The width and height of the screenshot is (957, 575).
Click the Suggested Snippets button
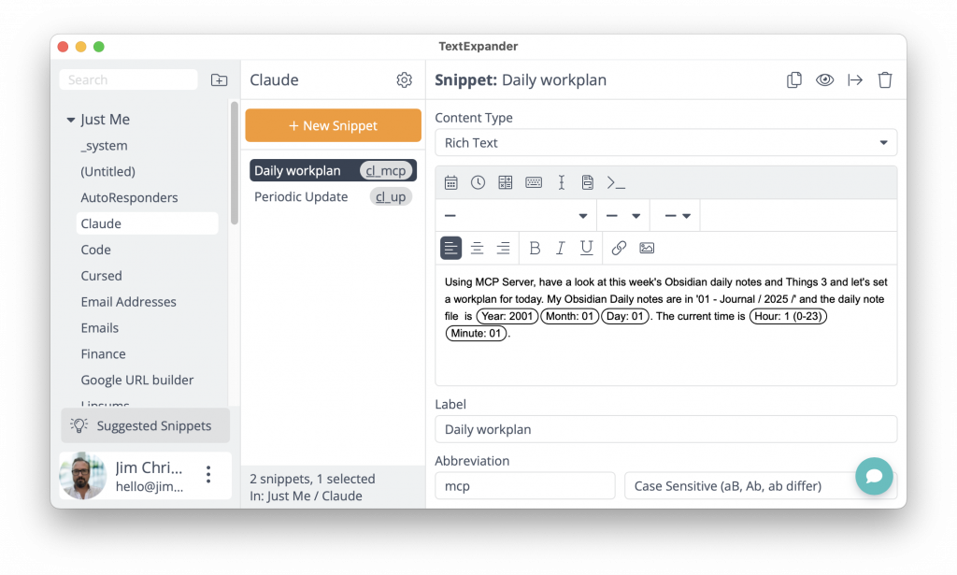[145, 425]
